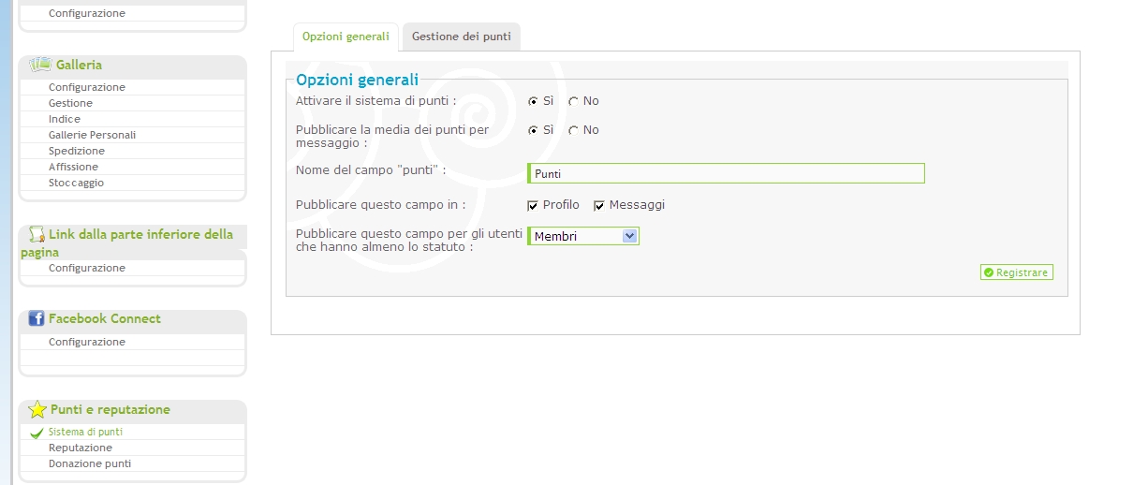Select Sì for Pubblicare la media dei punti
This screenshot has height=485, width=1148.
point(533,130)
